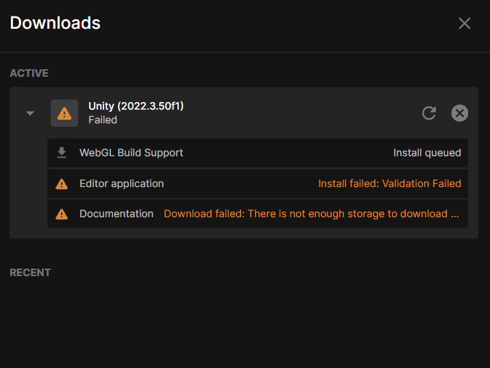This screenshot has width=490, height=368.
Task: Click the Failed status under Unity title
Action: tap(103, 120)
